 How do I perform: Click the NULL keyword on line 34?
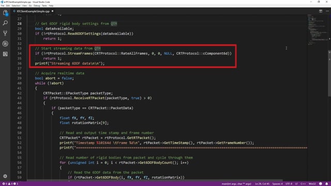click(x=168, y=53)
